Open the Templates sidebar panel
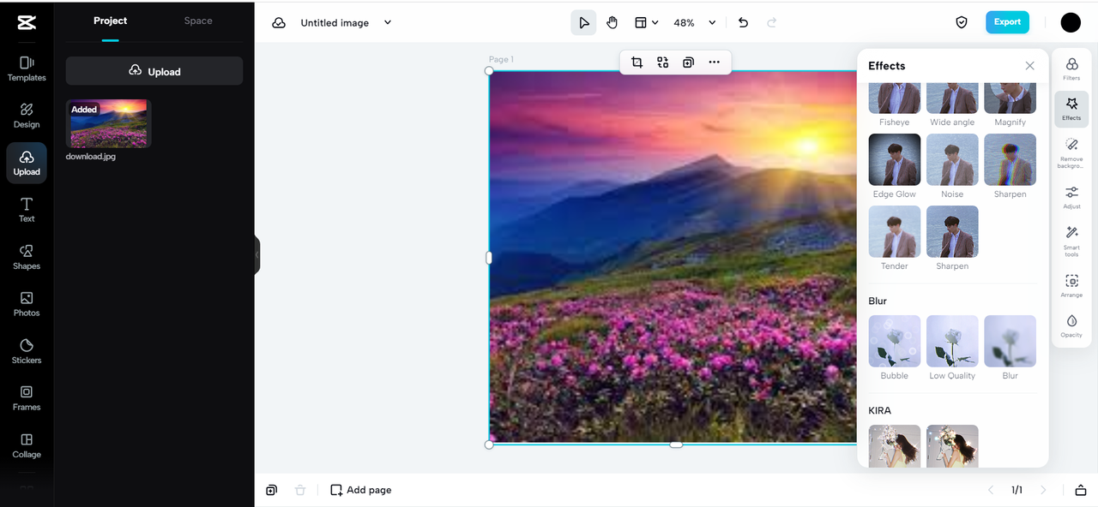The width and height of the screenshot is (1098, 507). pos(27,69)
